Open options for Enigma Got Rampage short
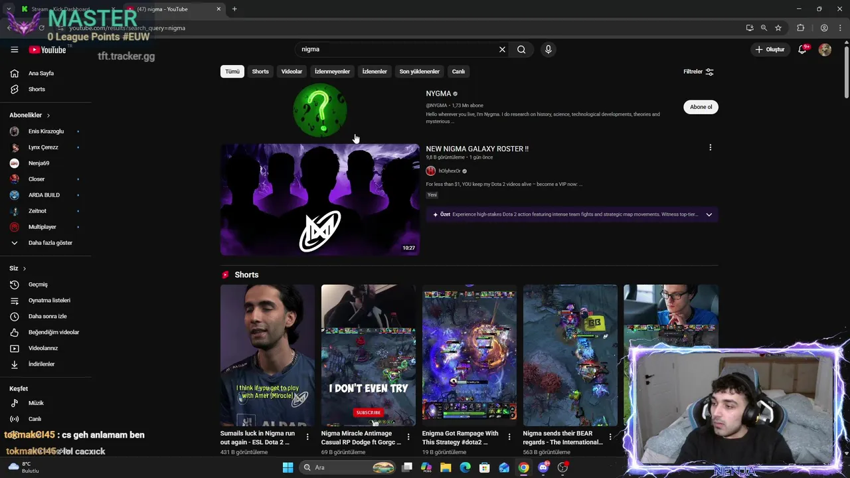 pos(509,437)
